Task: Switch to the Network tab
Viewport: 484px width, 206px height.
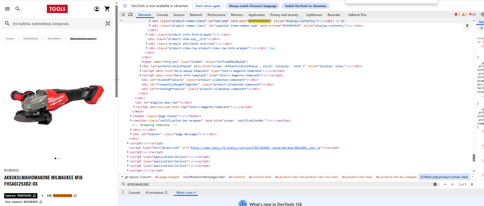Action: (196, 15)
